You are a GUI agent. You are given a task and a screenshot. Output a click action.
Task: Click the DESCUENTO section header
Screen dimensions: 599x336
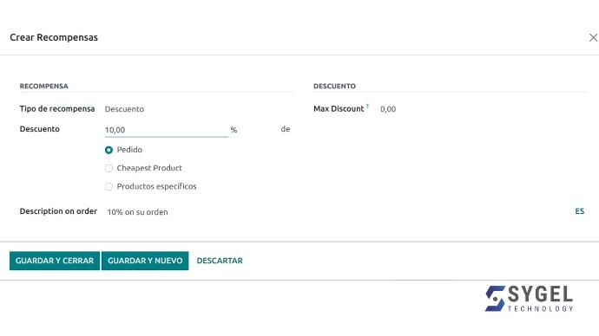coord(334,86)
